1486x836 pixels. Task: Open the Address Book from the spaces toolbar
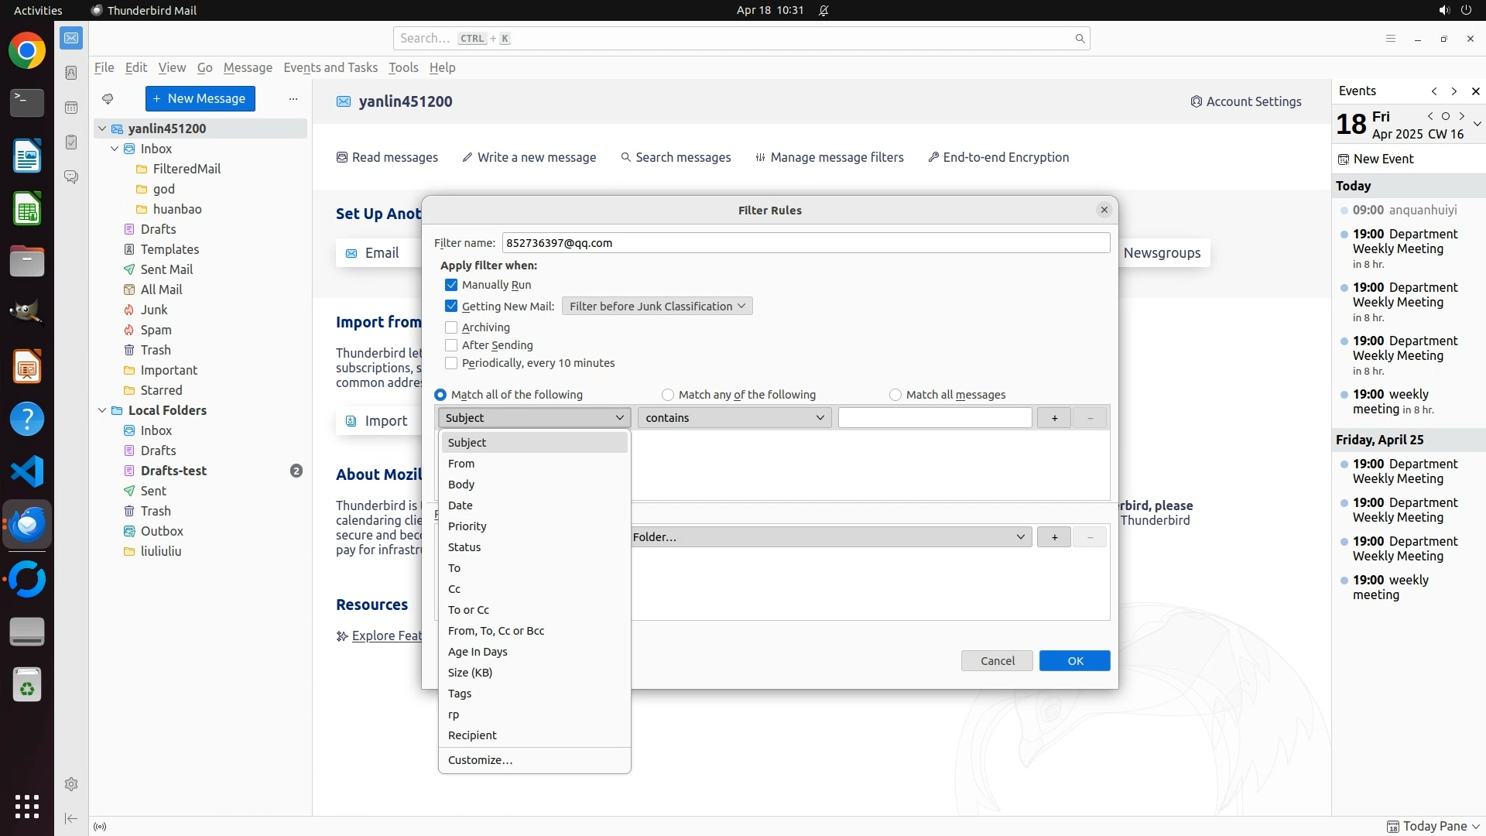pyautogui.click(x=71, y=73)
